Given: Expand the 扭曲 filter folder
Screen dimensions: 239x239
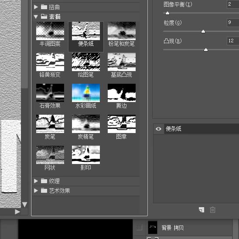Looking at the screenshot, I should (x=36, y=7).
